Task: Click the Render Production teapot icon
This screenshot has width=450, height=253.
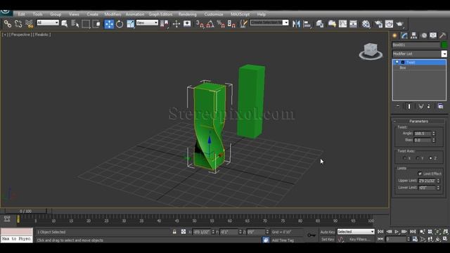Action: tap(400, 24)
